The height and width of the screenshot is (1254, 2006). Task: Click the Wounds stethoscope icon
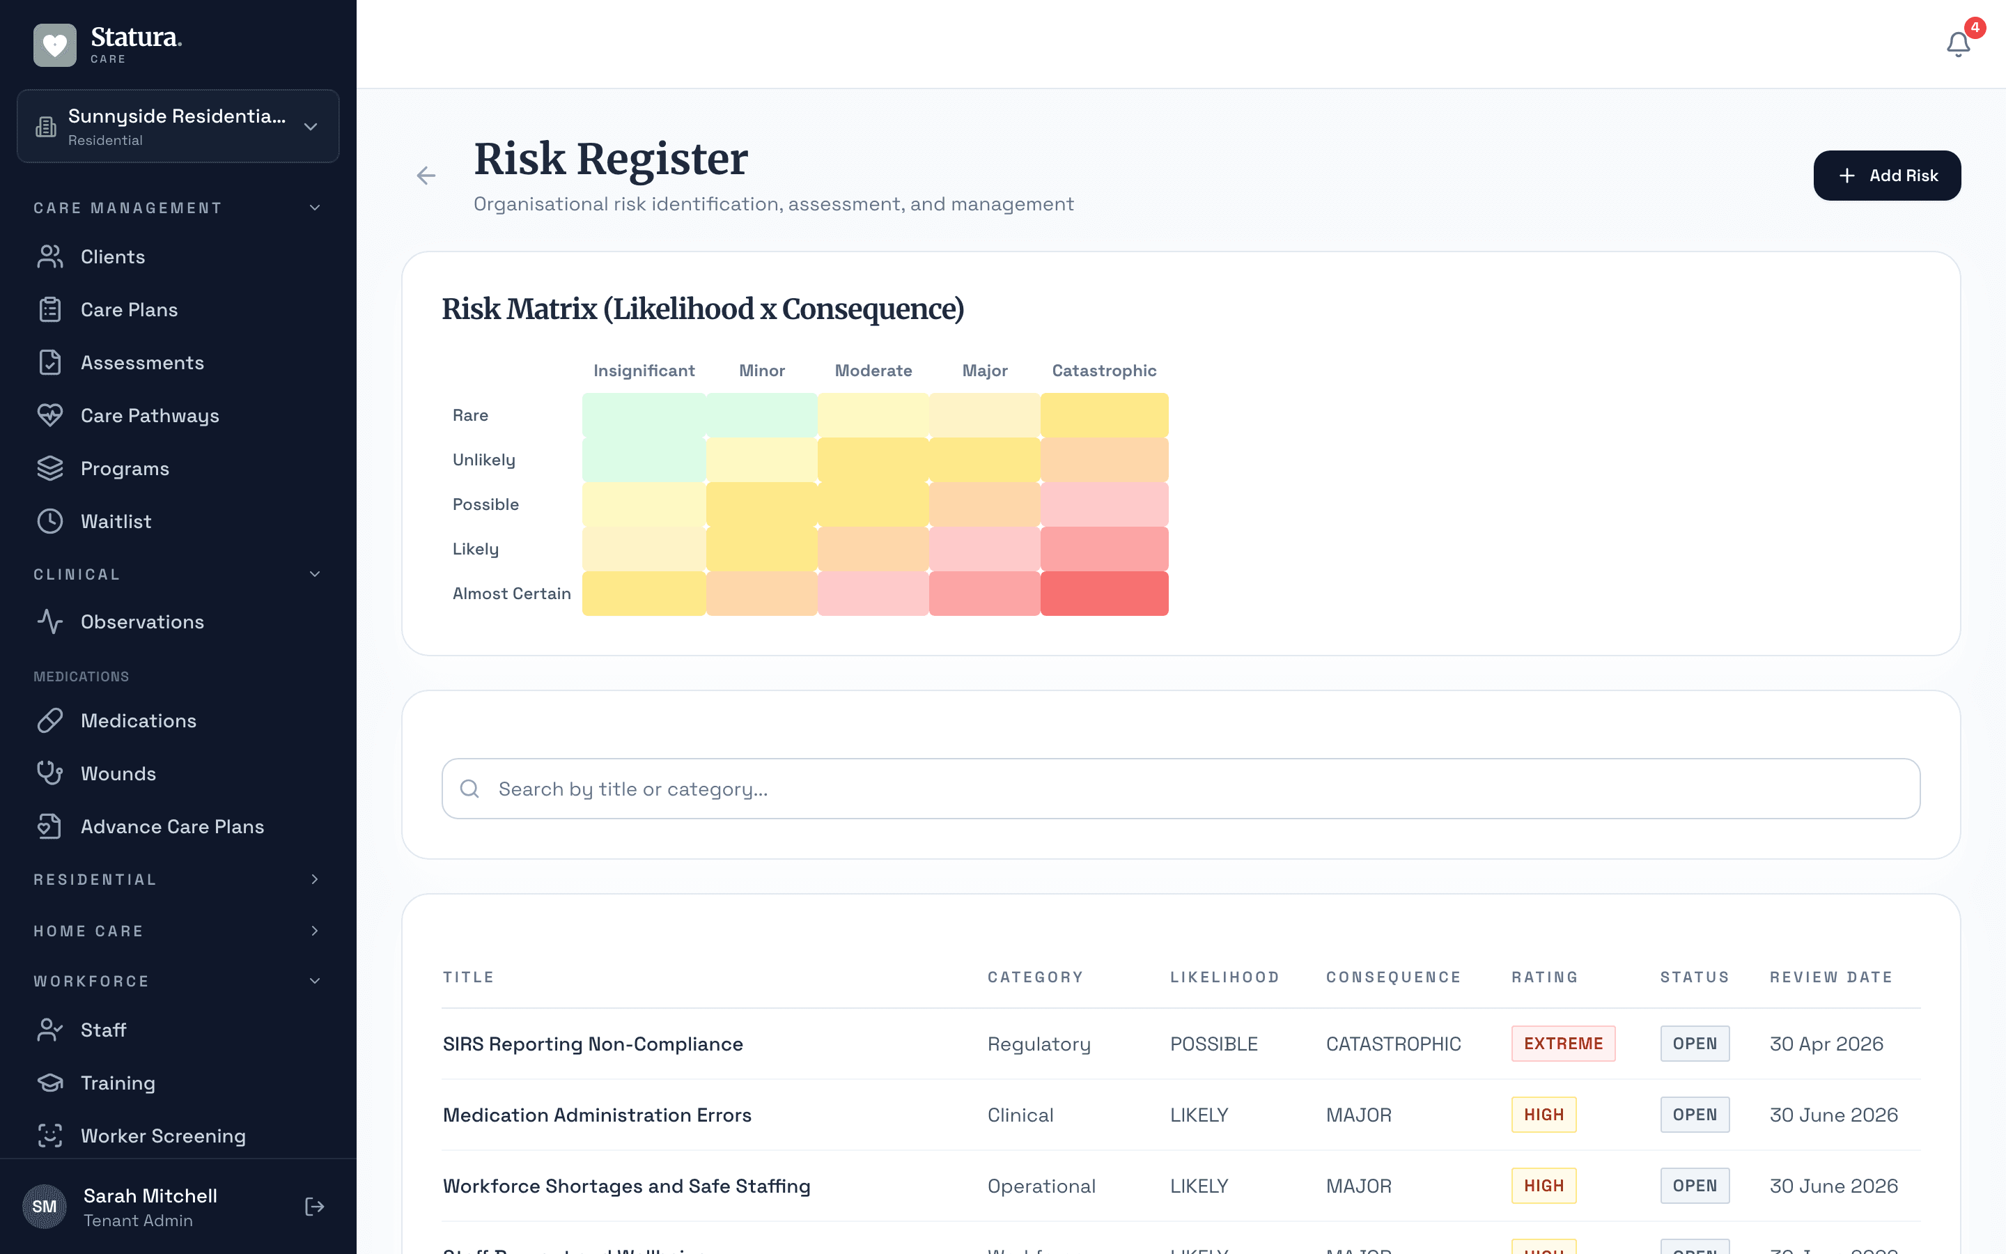[x=49, y=774]
